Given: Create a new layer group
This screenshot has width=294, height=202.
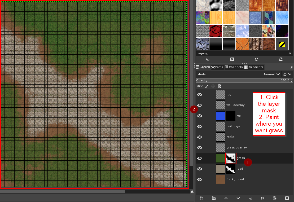Looking at the screenshot, I should pos(214,198).
